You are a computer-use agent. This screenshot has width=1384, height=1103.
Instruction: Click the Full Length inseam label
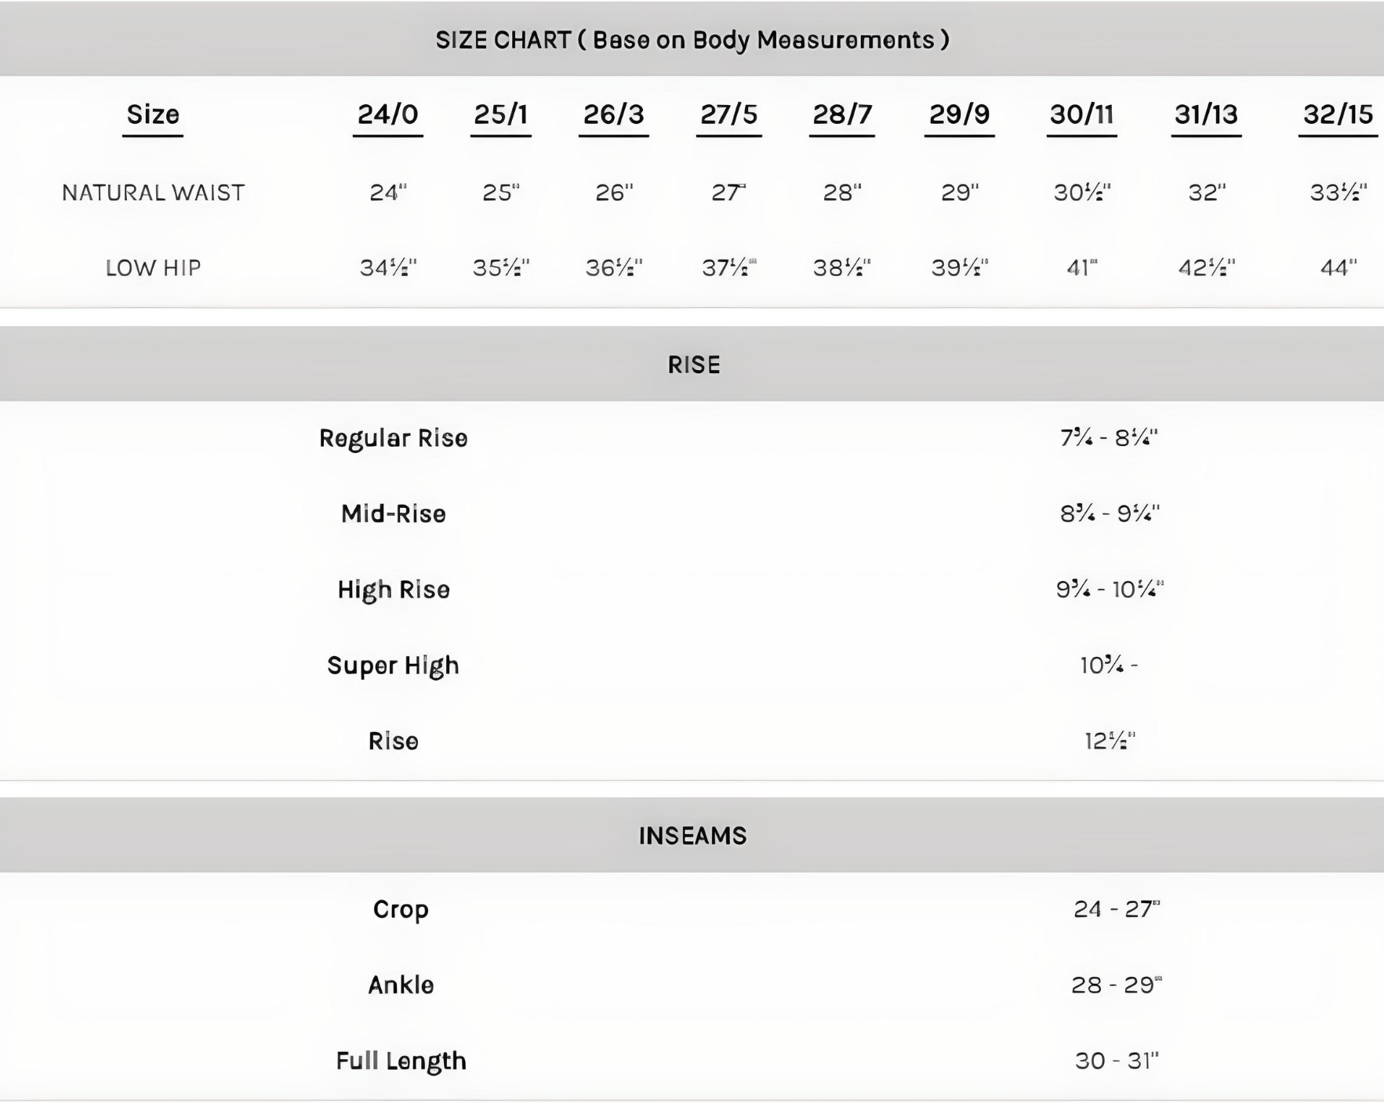point(401,1061)
